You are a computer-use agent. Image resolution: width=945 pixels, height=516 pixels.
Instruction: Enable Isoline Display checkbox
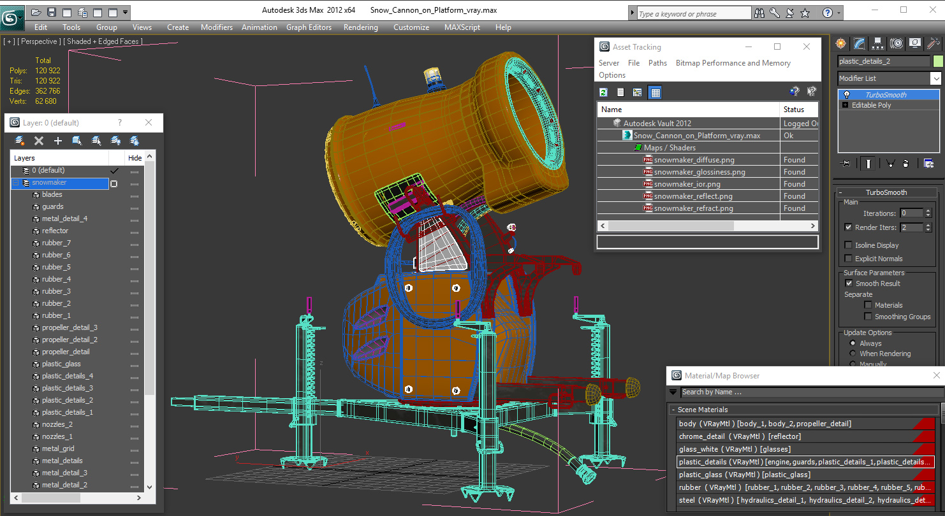(848, 245)
